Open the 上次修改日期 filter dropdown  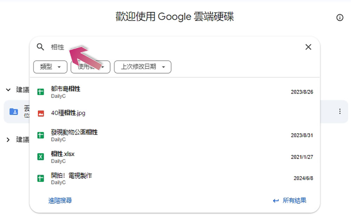143,67
